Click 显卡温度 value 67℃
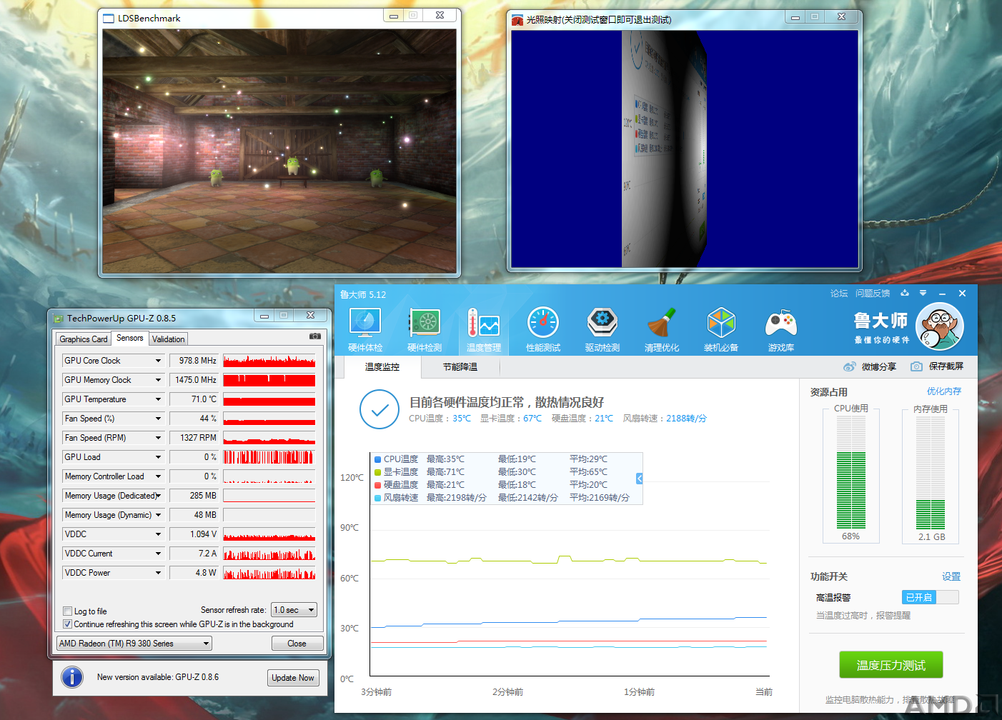 (x=532, y=419)
